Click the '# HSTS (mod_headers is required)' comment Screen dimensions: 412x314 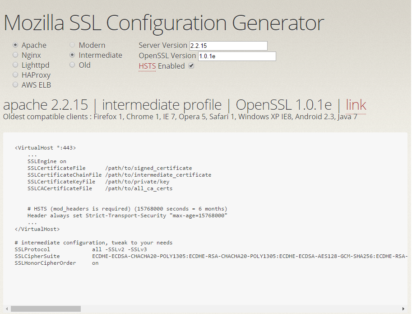127,209
